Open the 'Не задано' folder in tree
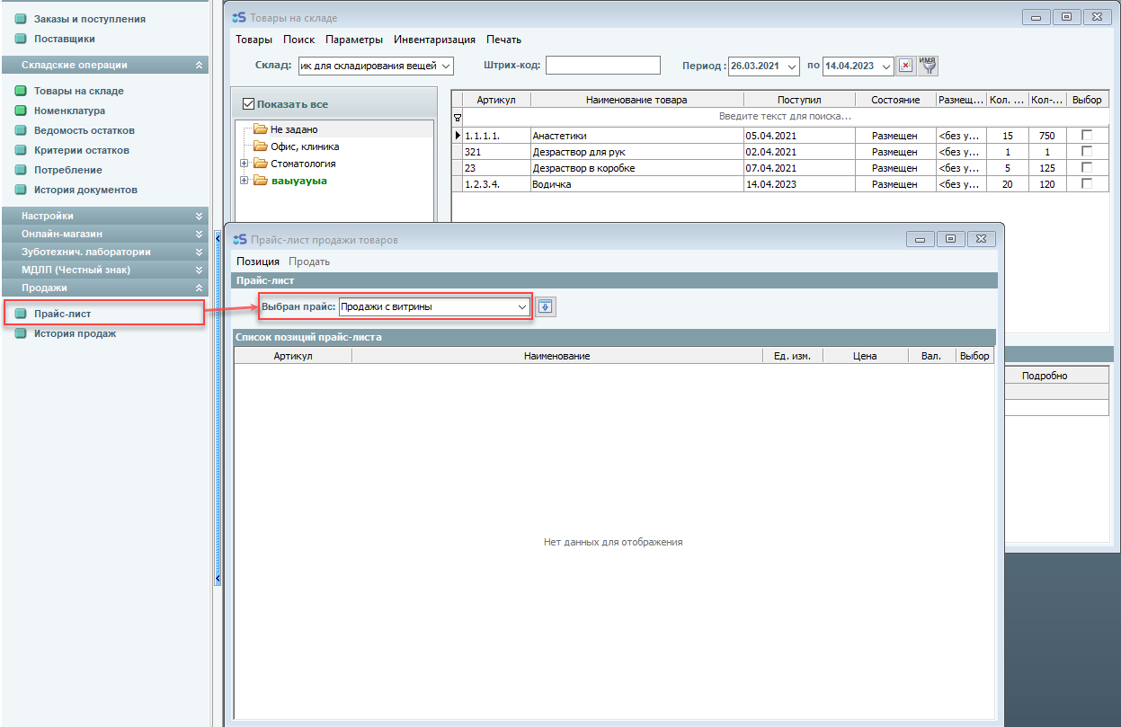The width and height of the screenshot is (1121, 727). pyautogui.click(x=293, y=129)
